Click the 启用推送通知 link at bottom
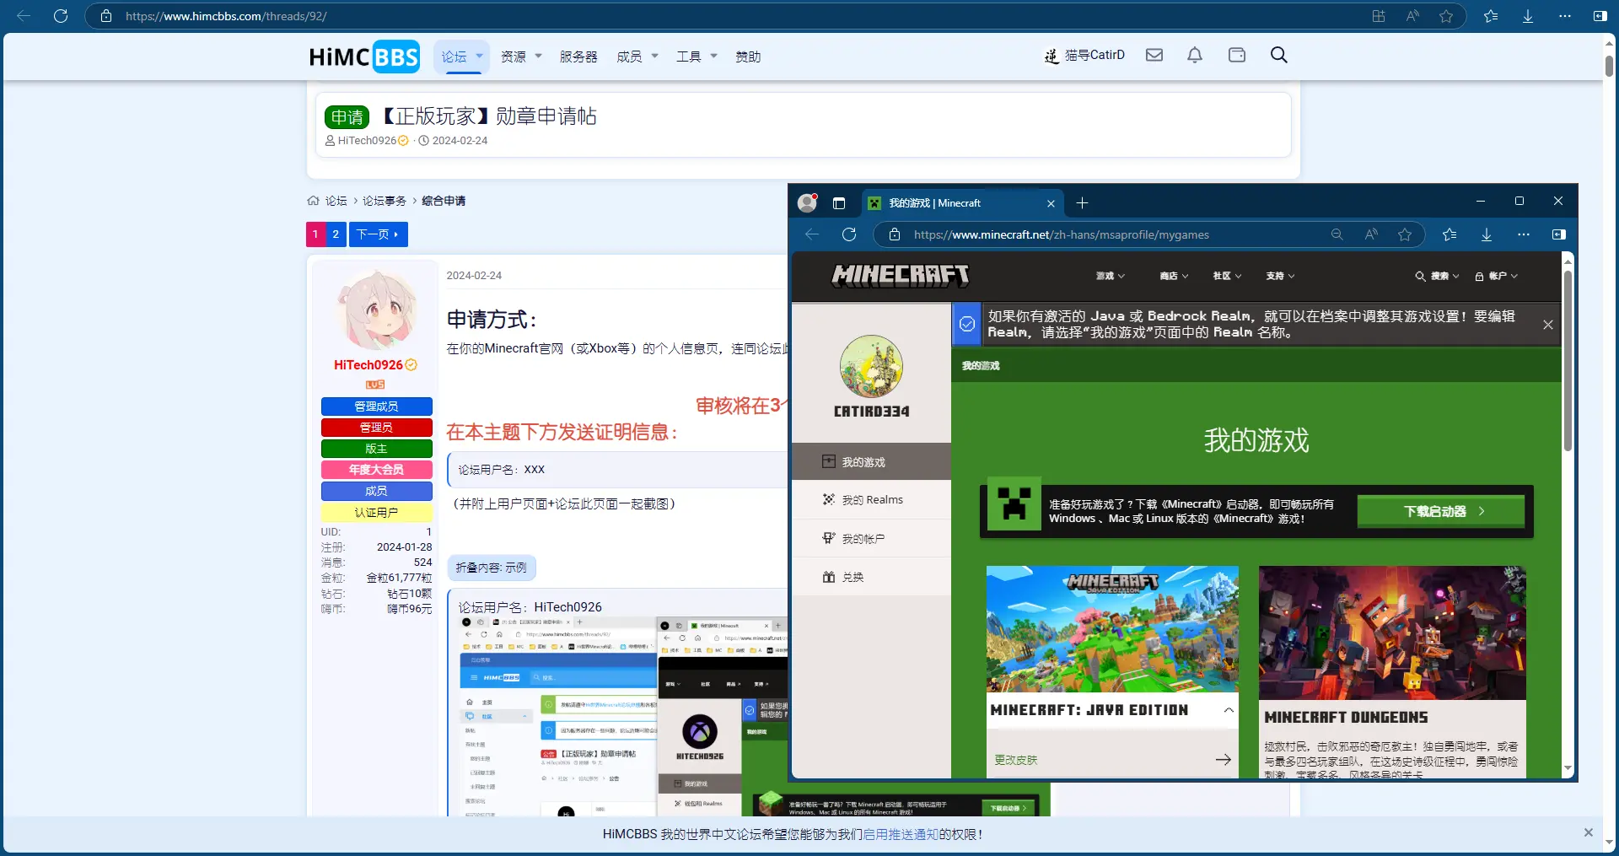 click(901, 834)
